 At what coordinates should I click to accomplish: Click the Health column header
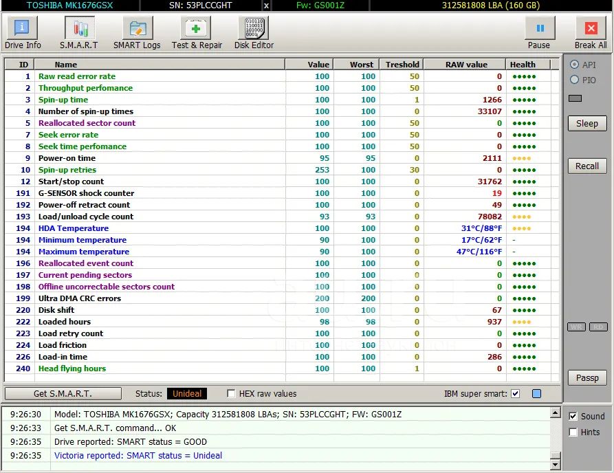click(x=528, y=65)
